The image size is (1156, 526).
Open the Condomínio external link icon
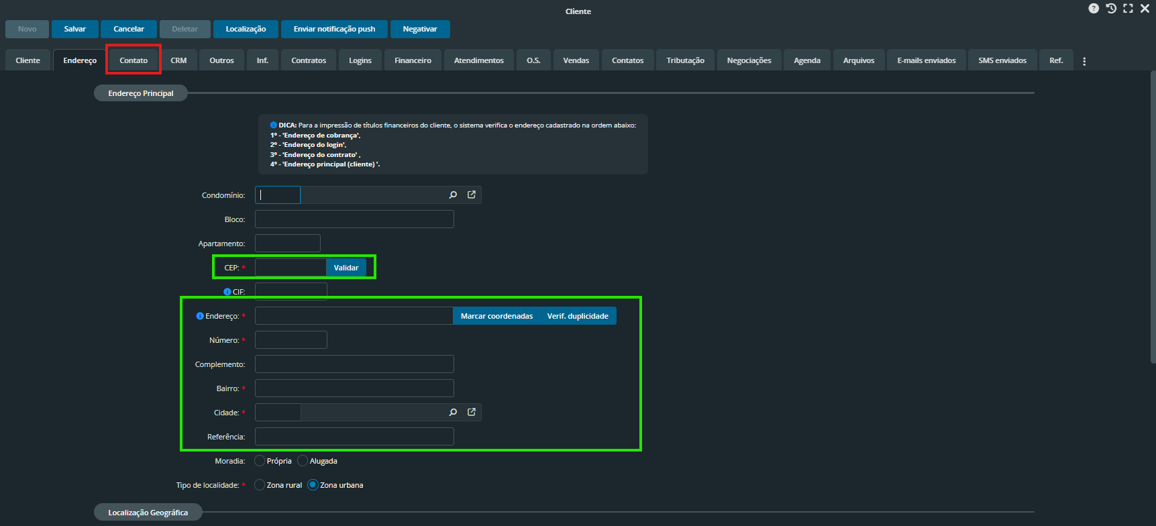pos(472,195)
